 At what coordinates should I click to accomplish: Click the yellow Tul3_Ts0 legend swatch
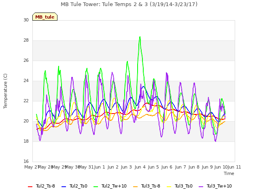point(169,187)
